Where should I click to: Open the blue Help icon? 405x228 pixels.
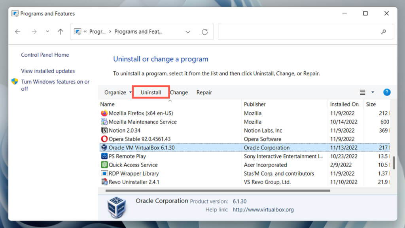(x=387, y=92)
